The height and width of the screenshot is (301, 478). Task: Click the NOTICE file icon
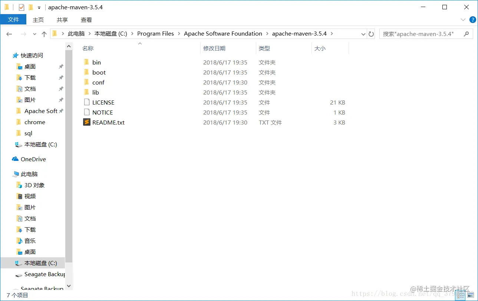pyautogui.click(x=86, y=112)
